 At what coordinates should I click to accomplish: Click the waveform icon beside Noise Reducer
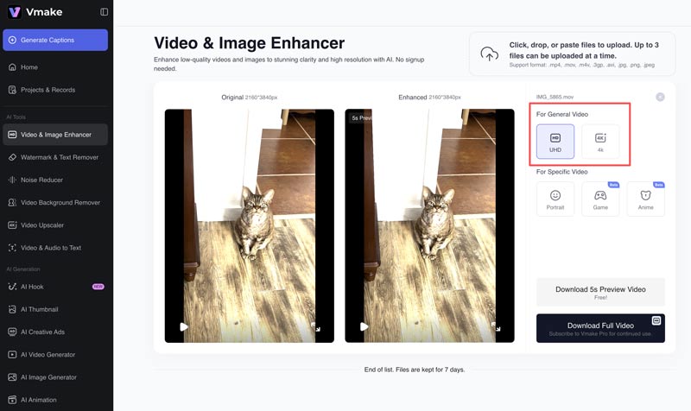12,180
